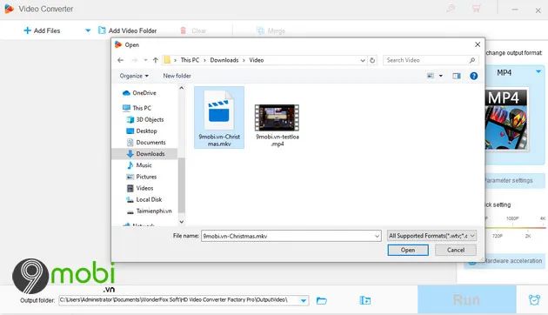Open Local Disk in sidebar
Screen dimensions: 548x315
(x=144, y=199)
